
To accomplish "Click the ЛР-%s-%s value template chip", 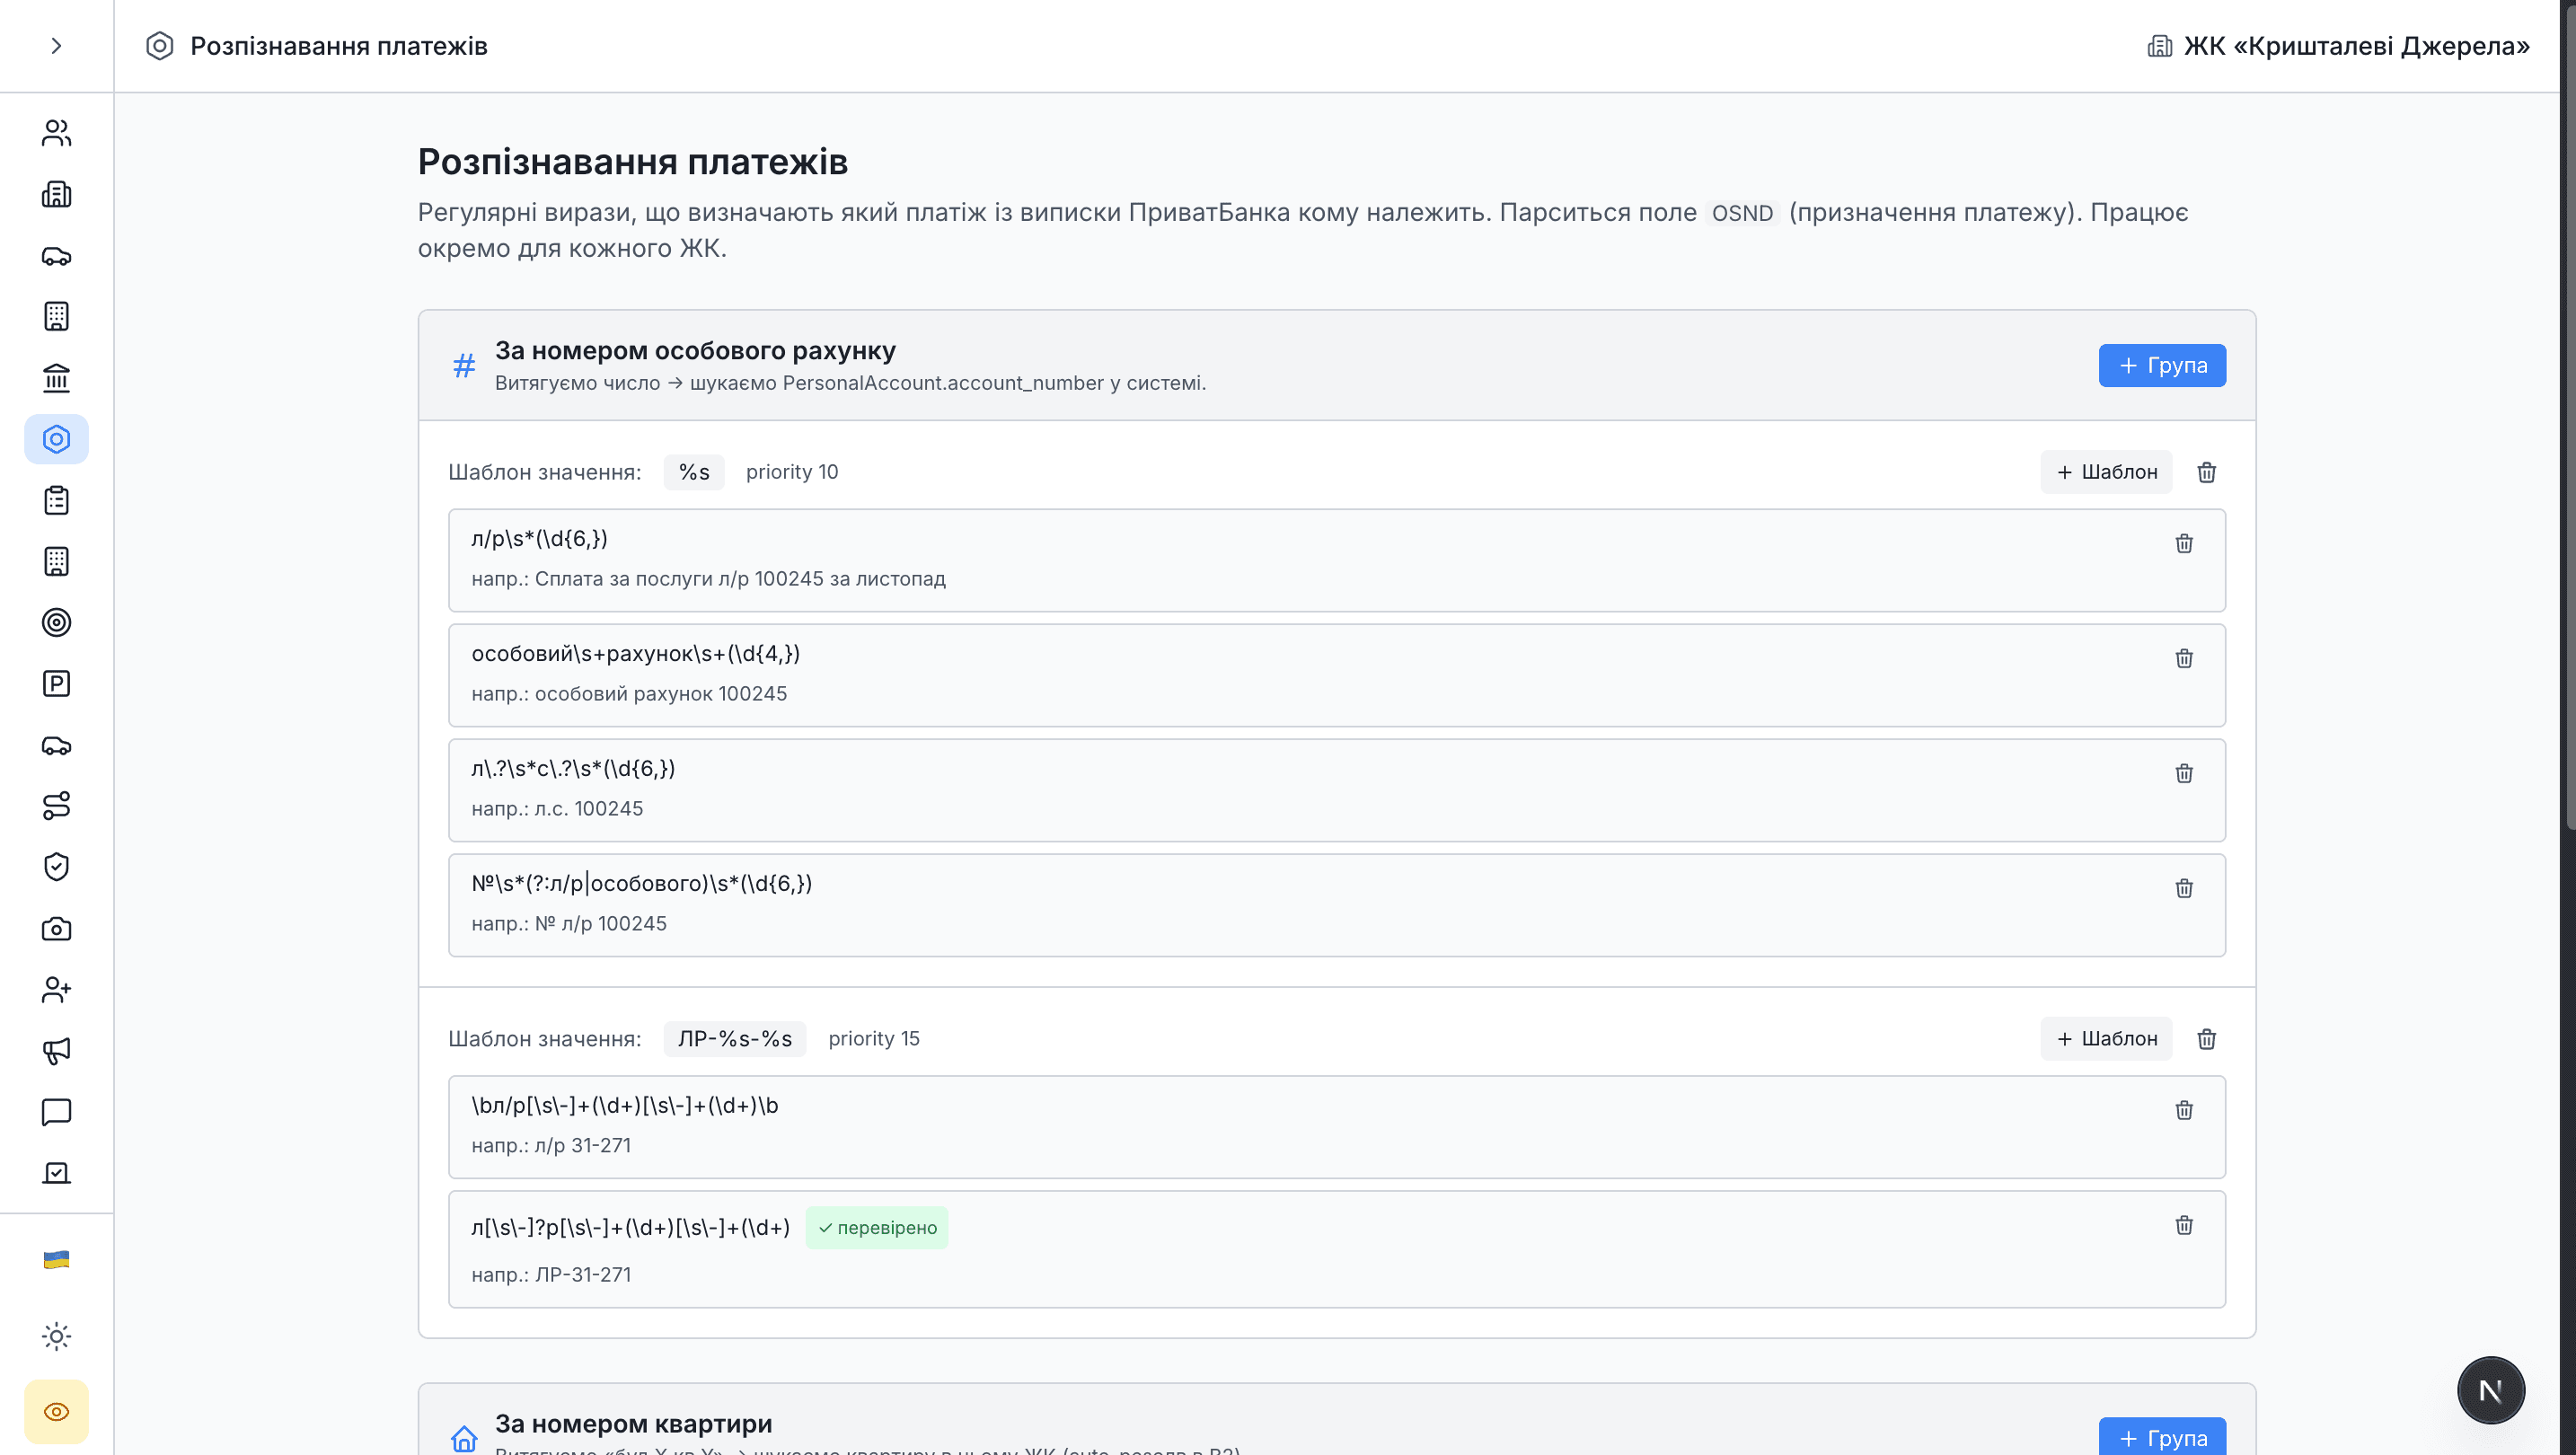I will pos(735,1039).
